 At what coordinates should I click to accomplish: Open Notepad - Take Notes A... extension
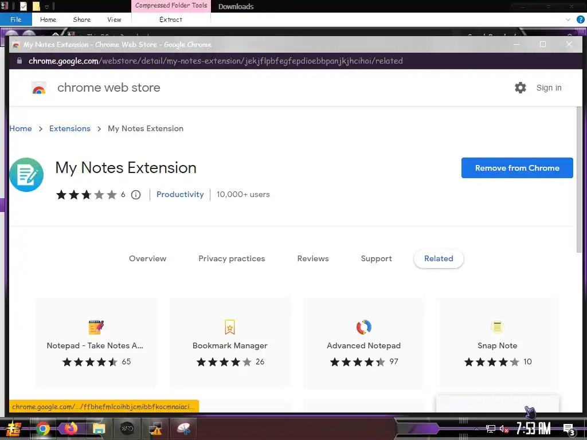pyautogui.click(x=95, y=345)
